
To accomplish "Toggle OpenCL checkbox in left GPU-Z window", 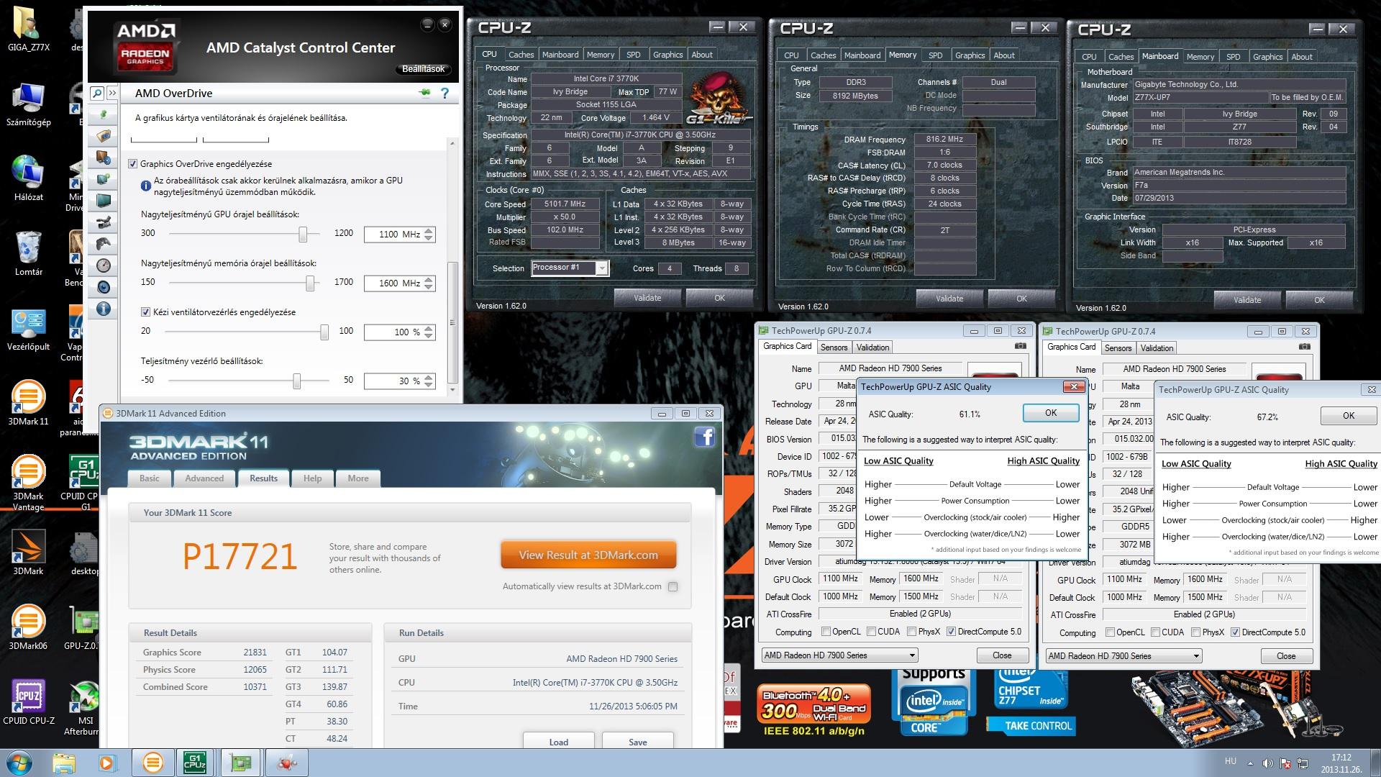I will 826,632.
